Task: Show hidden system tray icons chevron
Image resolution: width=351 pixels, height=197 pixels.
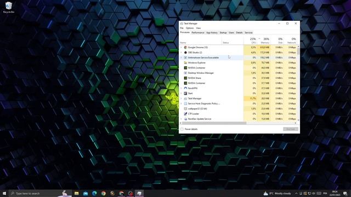Action: click(x=296, y=193)
